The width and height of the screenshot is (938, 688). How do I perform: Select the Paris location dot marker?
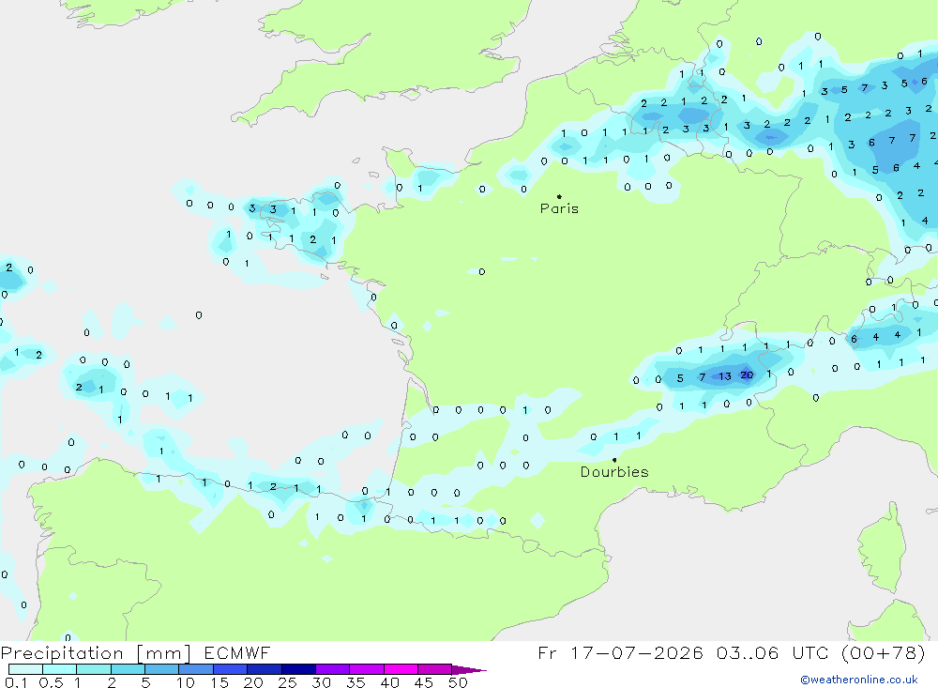pos(559,196)
